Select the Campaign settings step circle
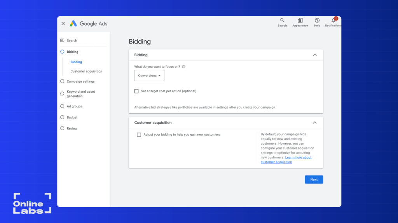Image resolution: width=398 pixels, height=223 pixels. coord(62,81)
